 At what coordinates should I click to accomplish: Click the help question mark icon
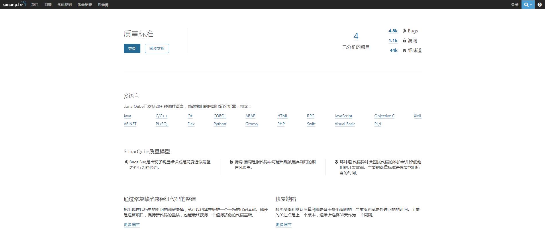[x=540, y=5]
